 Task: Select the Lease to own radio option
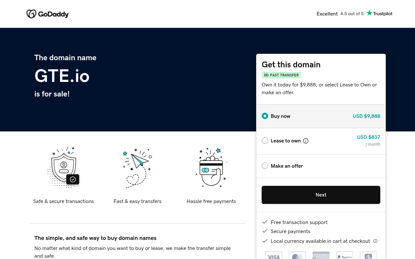click(265, 141)
